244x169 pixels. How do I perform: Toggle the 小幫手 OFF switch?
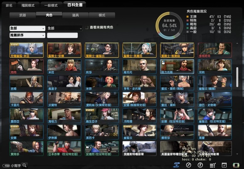point(6,166)
